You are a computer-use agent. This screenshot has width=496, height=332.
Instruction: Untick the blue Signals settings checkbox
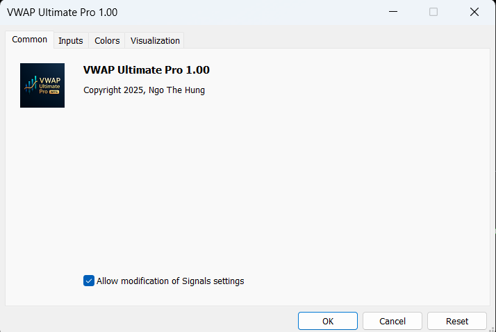pos(89,281)
